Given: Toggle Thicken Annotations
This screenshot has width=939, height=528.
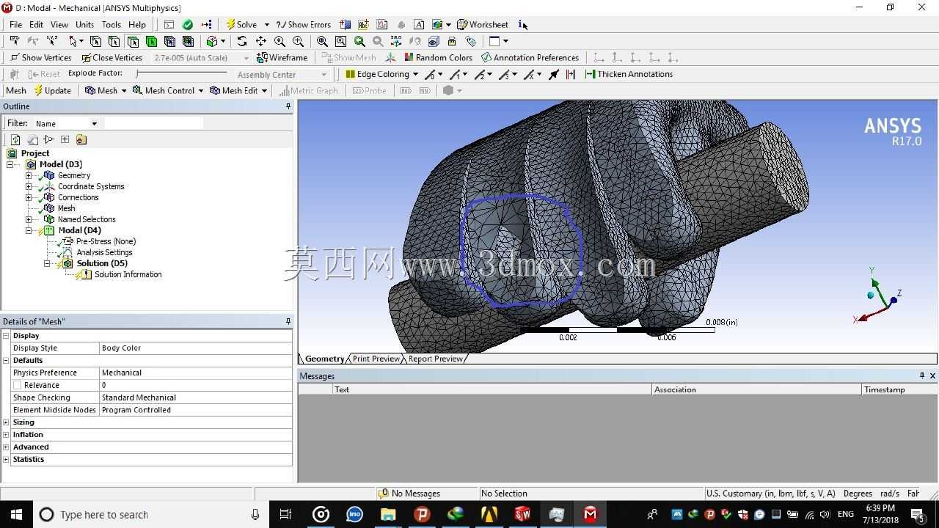Looking at the screenshot, I should click(629, 74).
